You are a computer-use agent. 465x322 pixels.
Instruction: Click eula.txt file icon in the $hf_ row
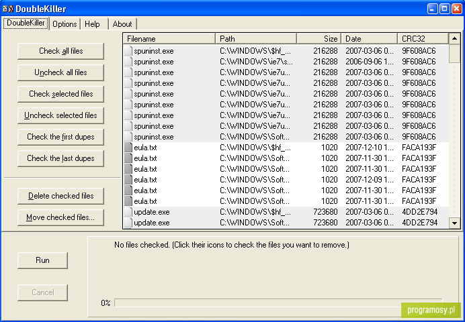tap(128, 148)
